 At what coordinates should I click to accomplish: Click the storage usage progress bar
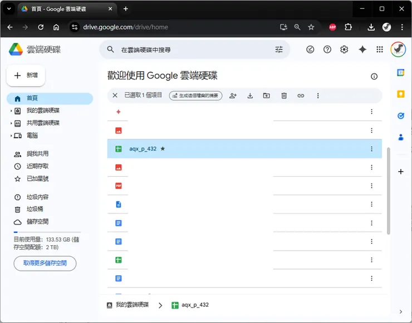[x=47, y=232]
